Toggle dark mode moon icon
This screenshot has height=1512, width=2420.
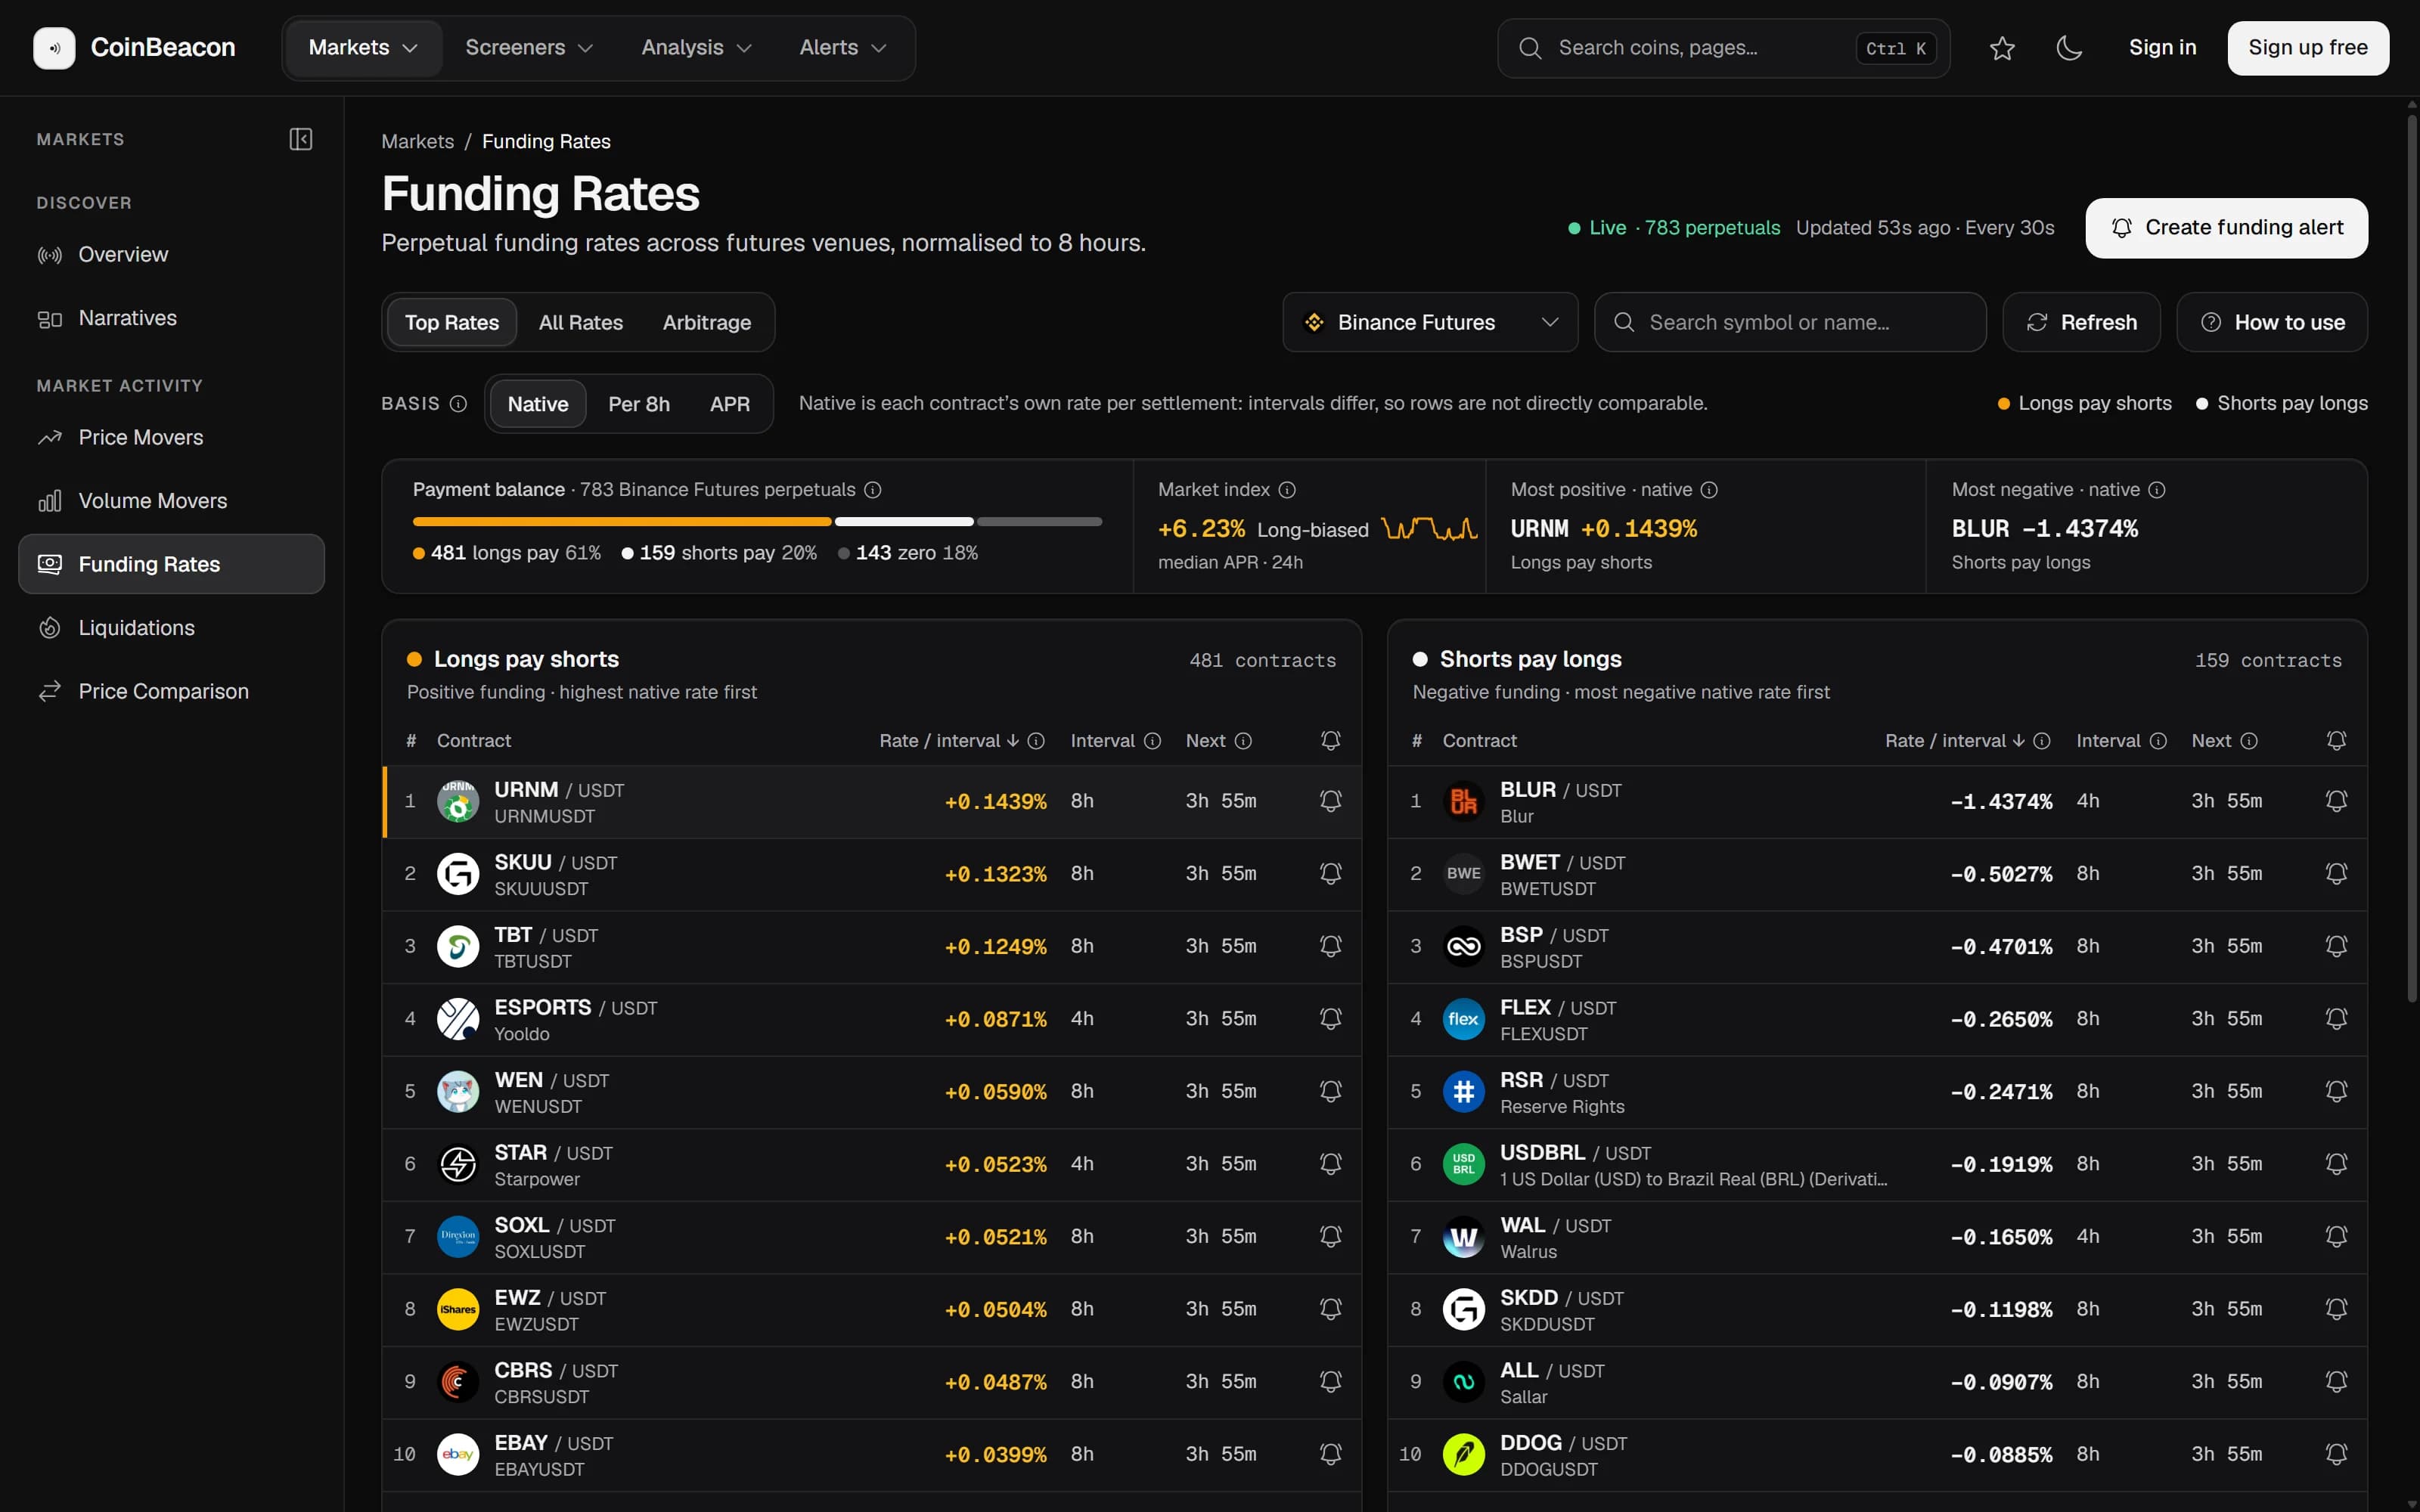[x=2069, y=48]
